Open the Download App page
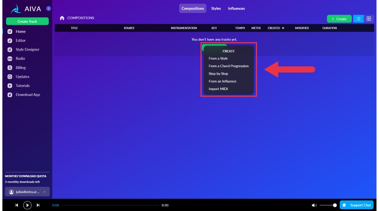The width and height of the screenshot is (379, 211). (28, 95)
